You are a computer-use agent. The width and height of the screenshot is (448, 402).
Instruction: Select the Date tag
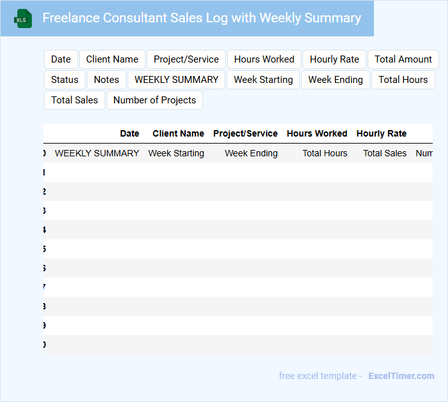coord(61,59)
